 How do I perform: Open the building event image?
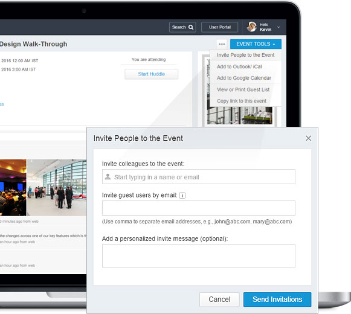(x=239, y=115)
